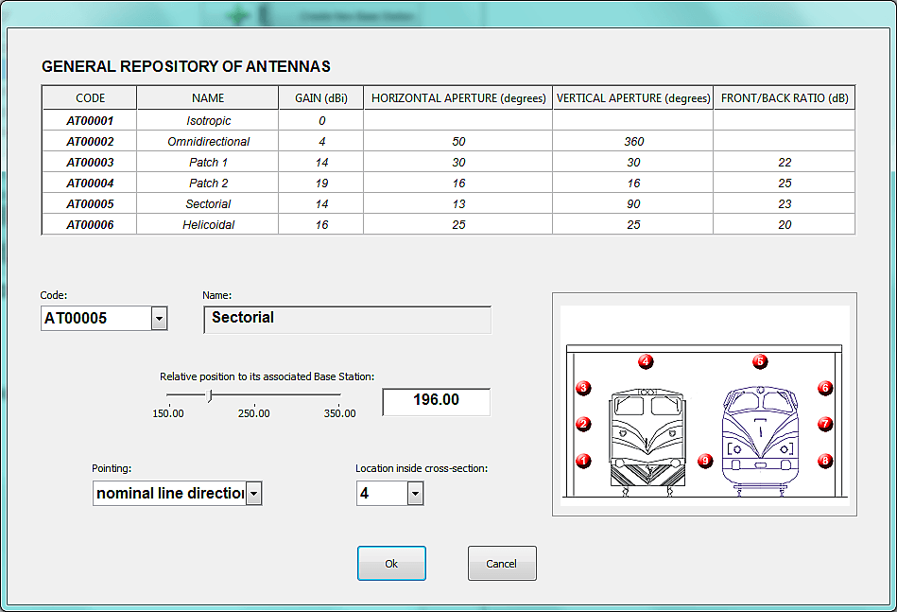Click red position marker 3 on left wall
The image size is (897, 612).
click(x=583, y=388)
